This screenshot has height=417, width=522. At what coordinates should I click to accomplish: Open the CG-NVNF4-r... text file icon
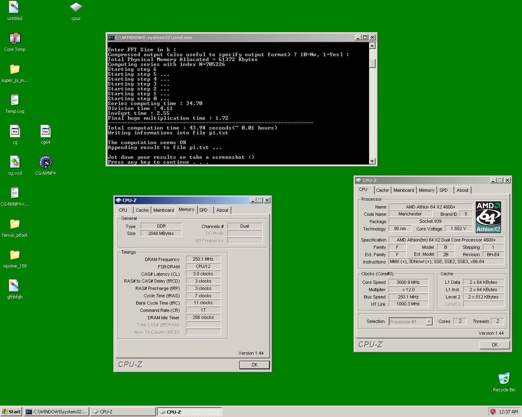tap(15, 197)
